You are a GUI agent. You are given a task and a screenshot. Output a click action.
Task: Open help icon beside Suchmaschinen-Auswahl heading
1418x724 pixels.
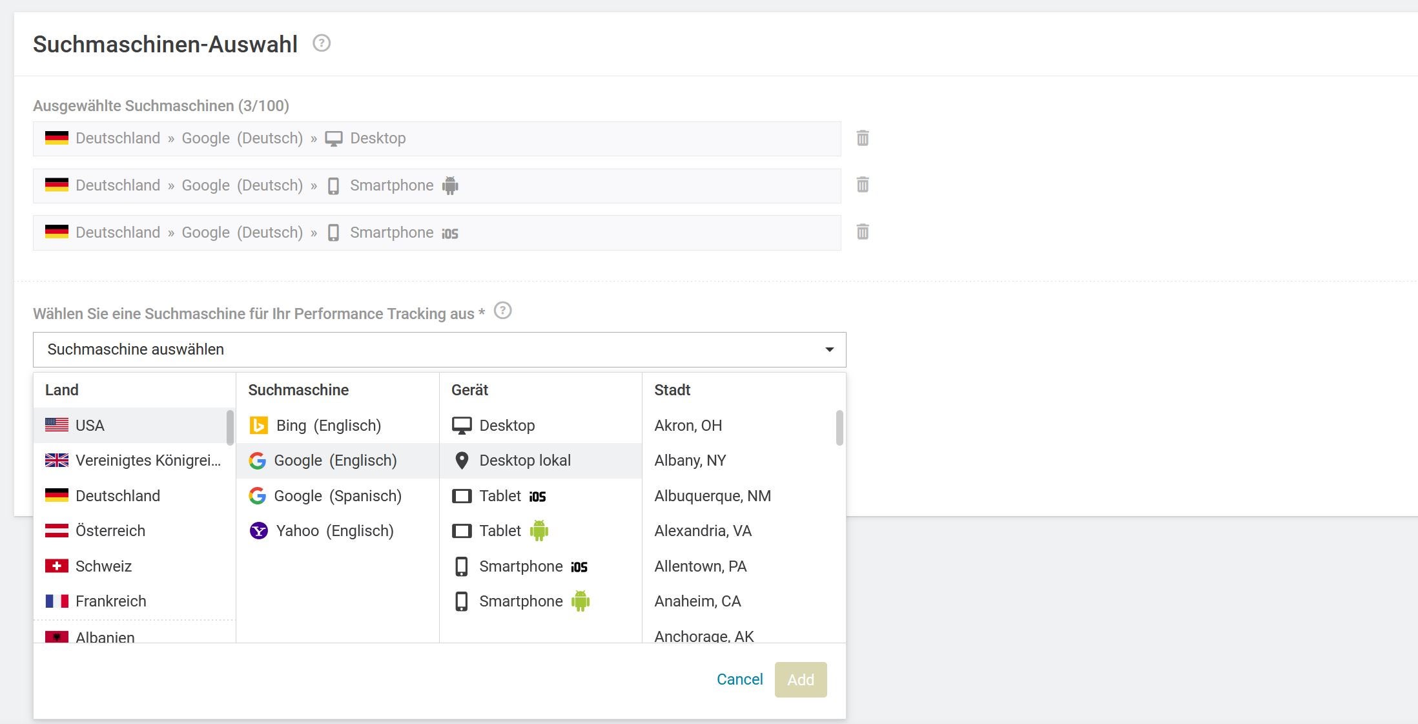[x=321, y=43]
